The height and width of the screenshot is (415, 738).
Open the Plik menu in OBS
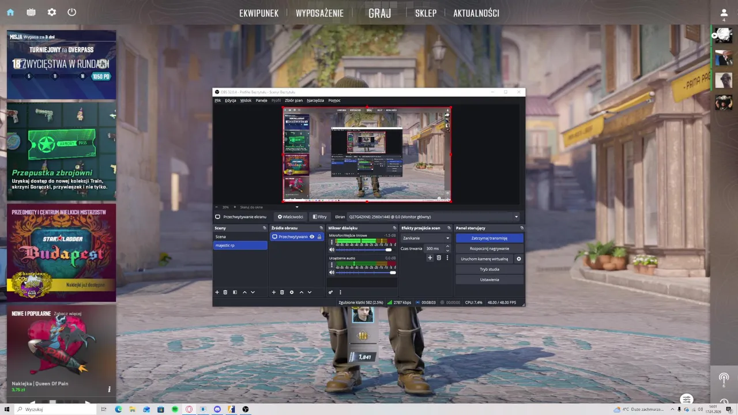click(x=218, y=100)
